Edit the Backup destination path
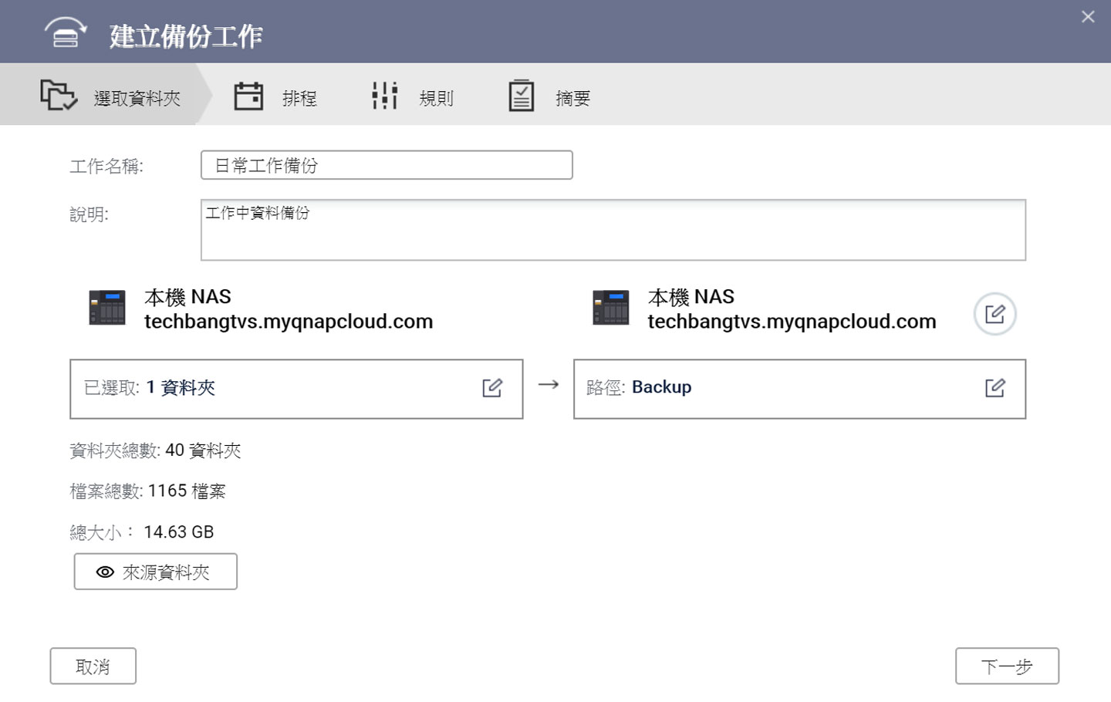This screenshot has width=1111, height=702. click(995, 387)
